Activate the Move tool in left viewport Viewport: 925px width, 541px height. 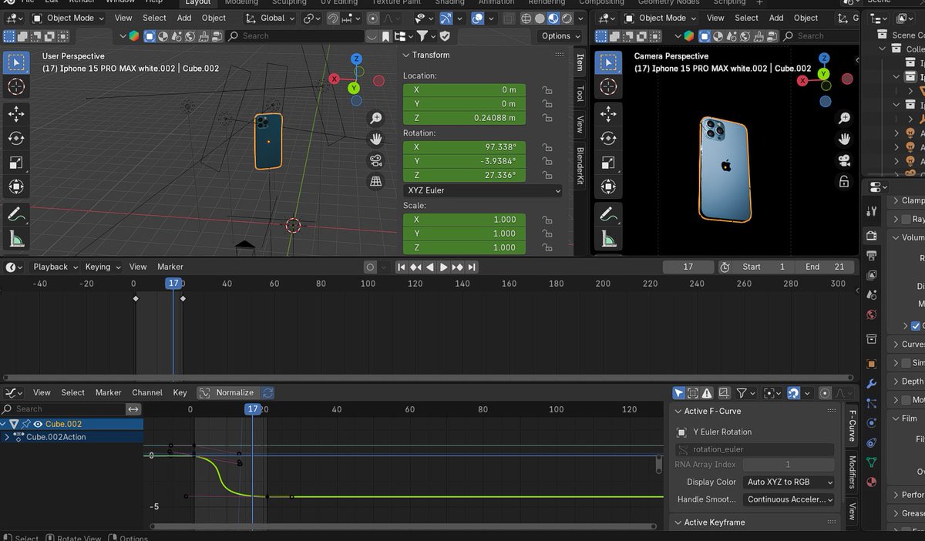click(x=16, y=114)
